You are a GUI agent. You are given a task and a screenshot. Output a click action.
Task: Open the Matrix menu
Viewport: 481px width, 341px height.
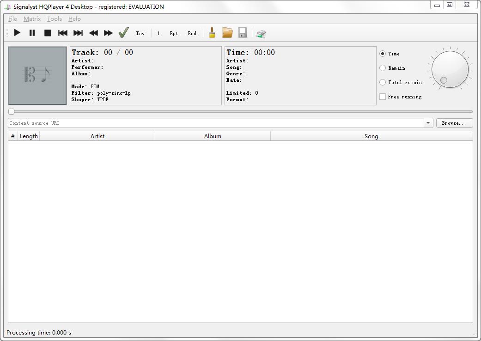(x=32, y=19)
